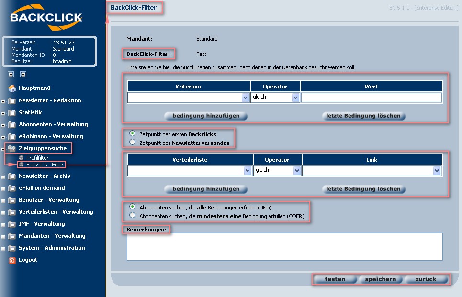The width and height of the screenshot is (462, 297).
Task: Click bedingung hinzufügen under Kriterium table
Action: (x=206, y=116)
